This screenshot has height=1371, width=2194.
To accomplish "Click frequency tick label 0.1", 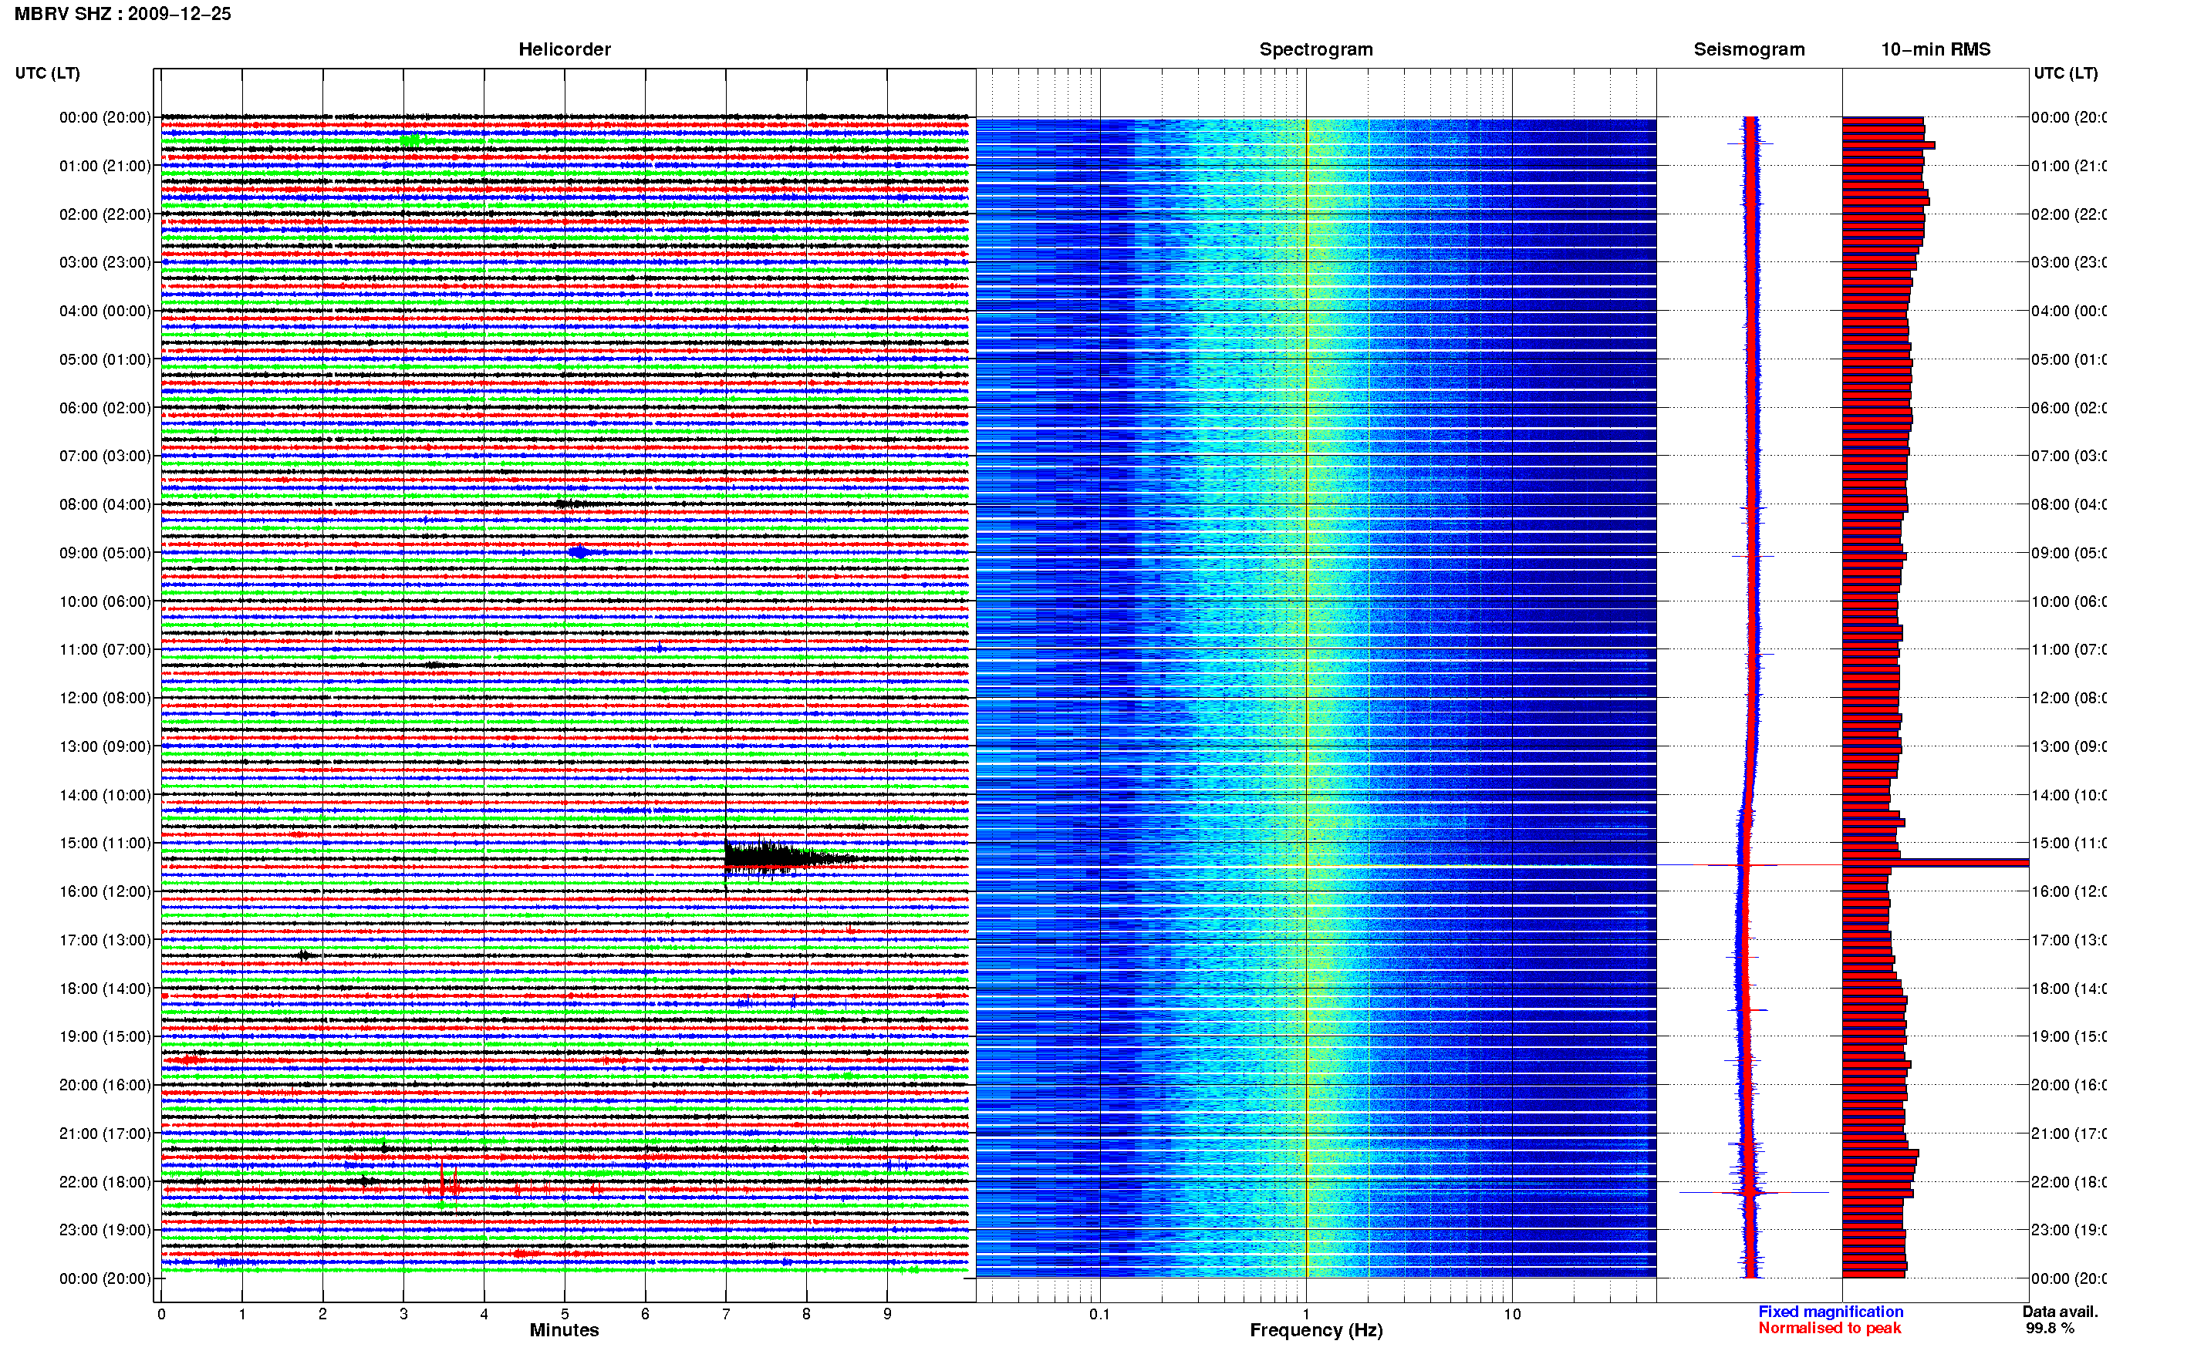I will (1100, 1315).
